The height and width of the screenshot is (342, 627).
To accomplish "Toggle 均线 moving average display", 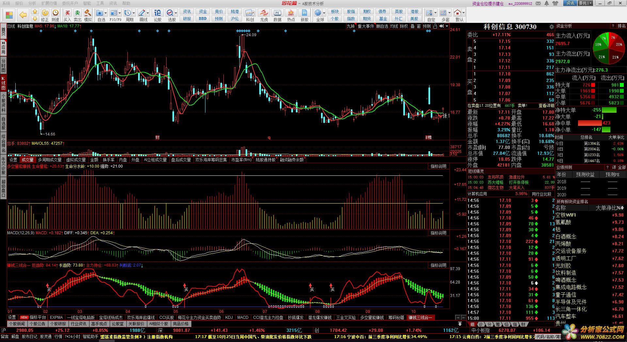I will 394,26.
